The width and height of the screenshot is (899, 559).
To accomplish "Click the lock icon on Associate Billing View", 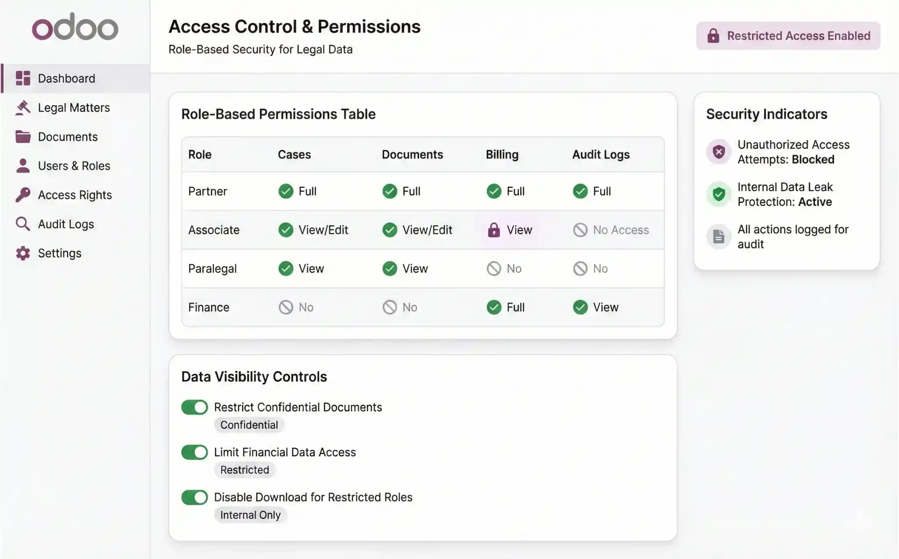I will (x=494, y=230).
